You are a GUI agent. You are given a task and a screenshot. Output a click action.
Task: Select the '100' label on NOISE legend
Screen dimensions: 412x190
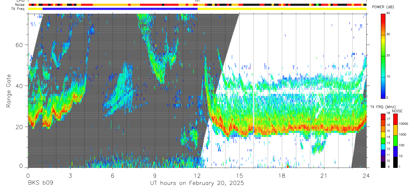[402, 145]
